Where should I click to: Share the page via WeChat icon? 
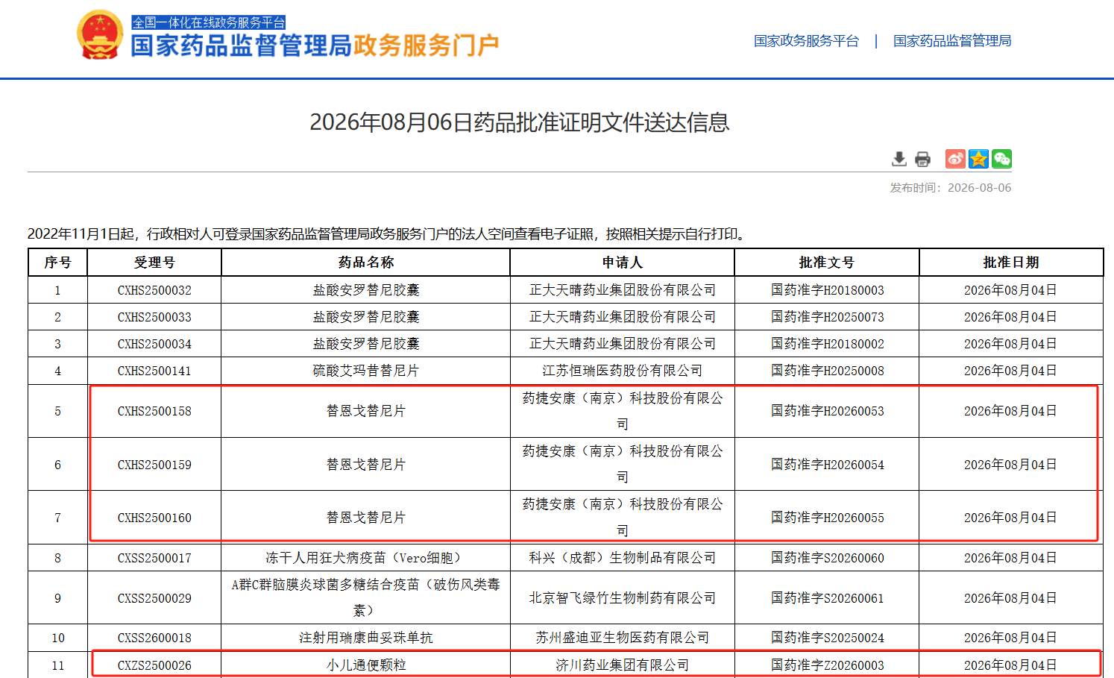click(1001, 159)
